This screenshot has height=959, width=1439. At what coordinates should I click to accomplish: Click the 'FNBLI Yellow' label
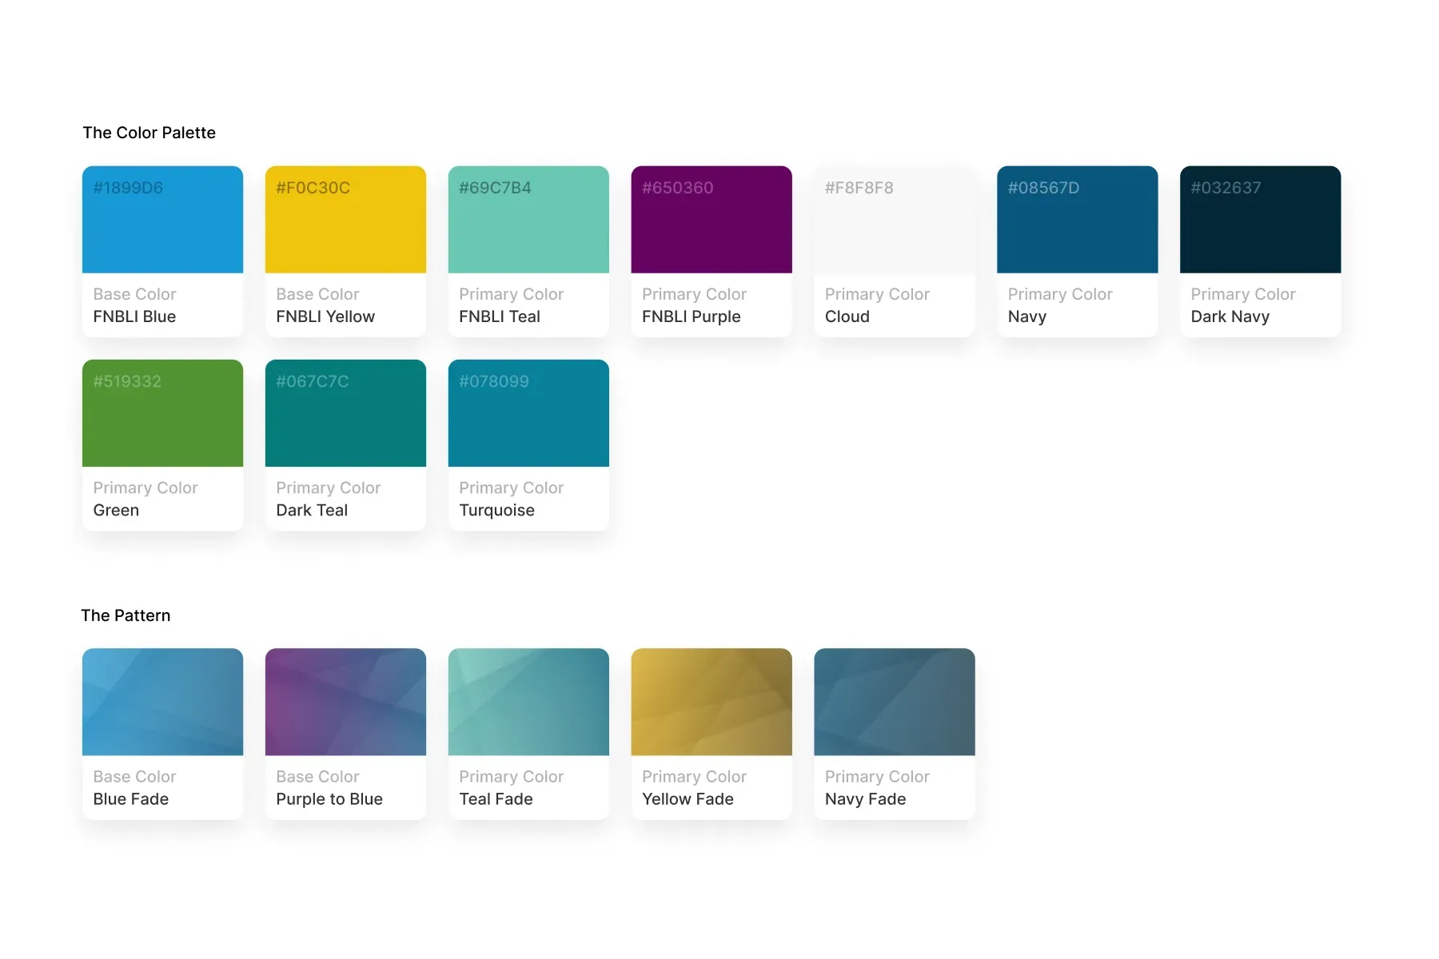[325, 316]
